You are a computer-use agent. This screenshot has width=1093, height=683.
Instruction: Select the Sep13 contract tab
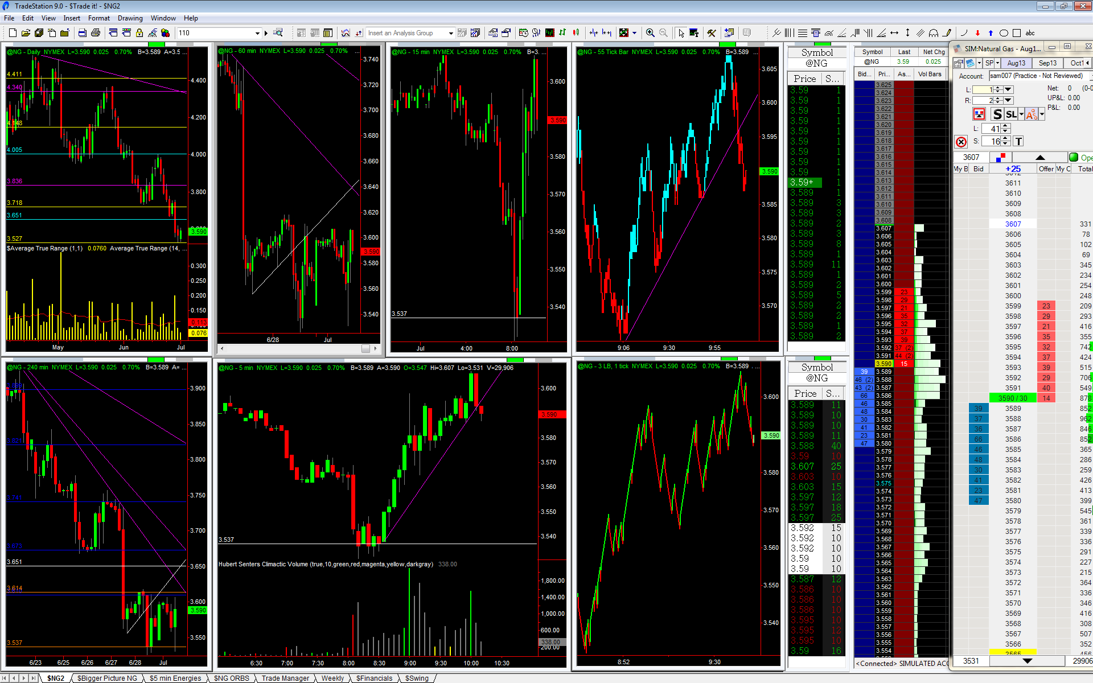[x=1047, y=63]
